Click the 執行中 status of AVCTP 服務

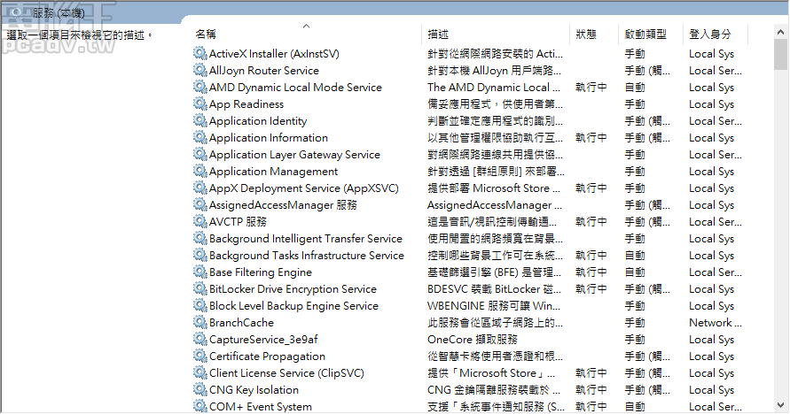pos(591,222)
